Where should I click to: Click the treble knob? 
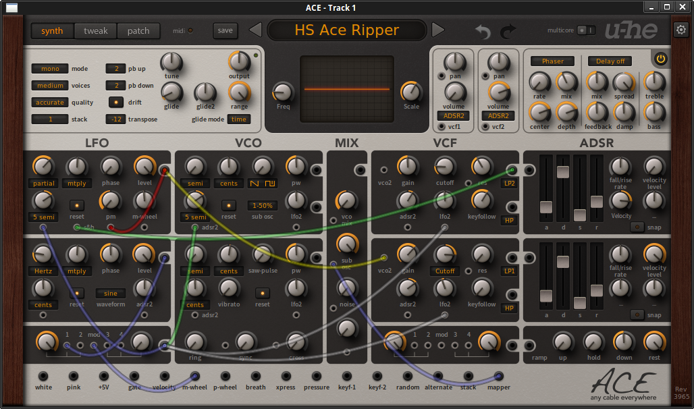coord(653,82)
